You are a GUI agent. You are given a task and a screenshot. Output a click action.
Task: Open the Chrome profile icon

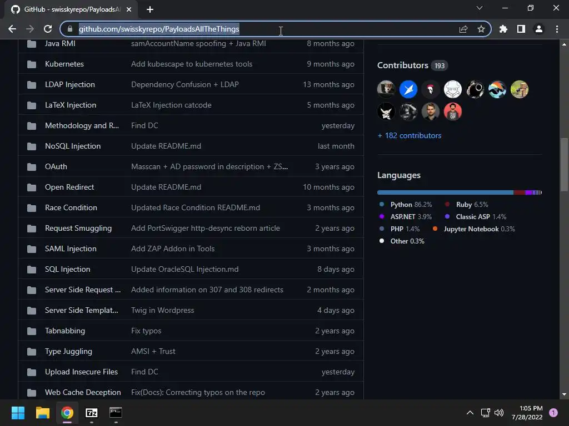(x=539, y=29)
